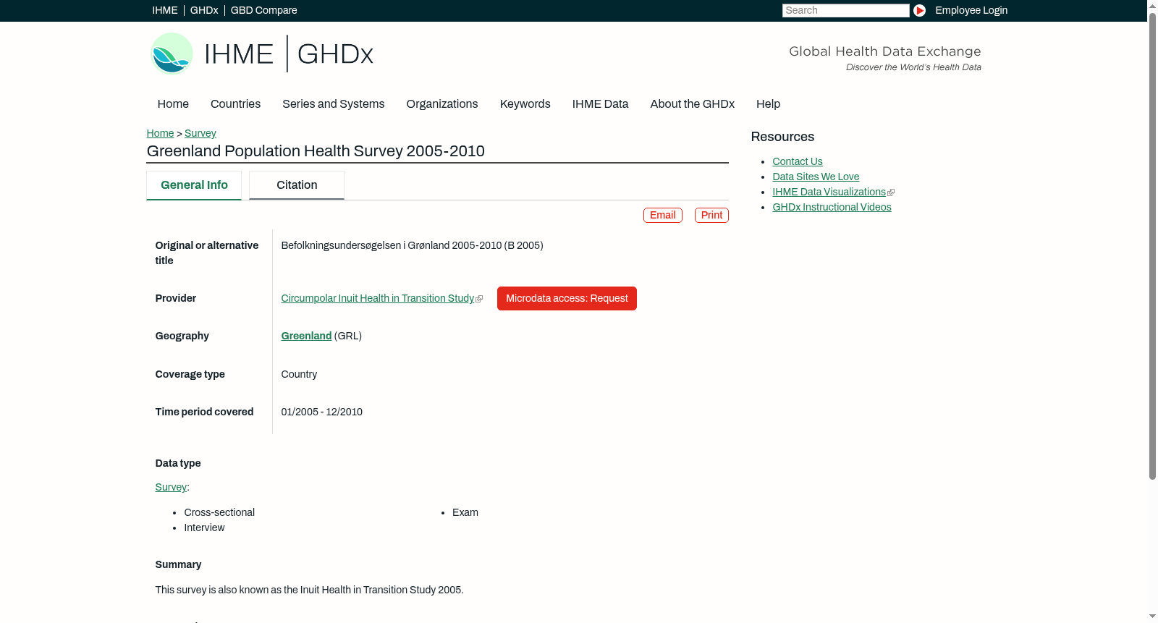Click Home breadcrumb link
1158x623 pixels.
[160, 133]
